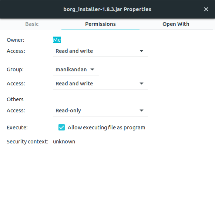The width and height of the screenshot is (215, 197).
Task: Click the Security context 'unknown' value
Action: click(64, 142)
